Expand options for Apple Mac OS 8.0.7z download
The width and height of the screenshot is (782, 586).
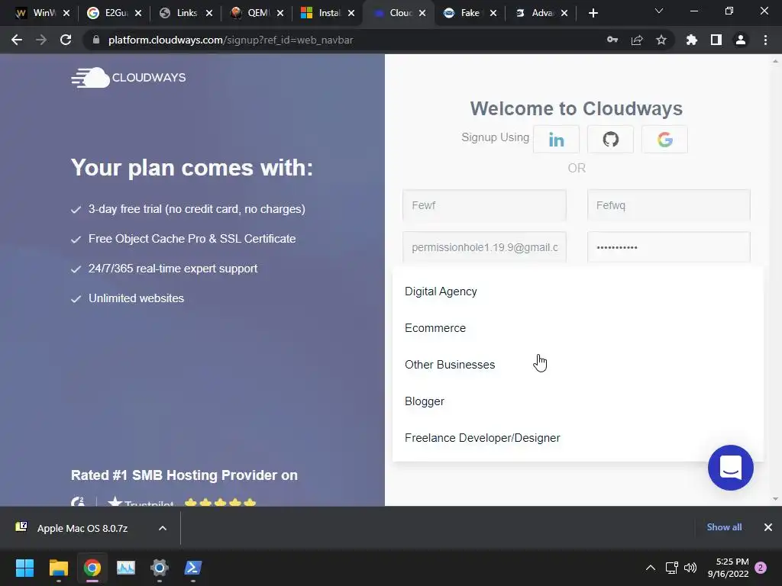(163, 528)
